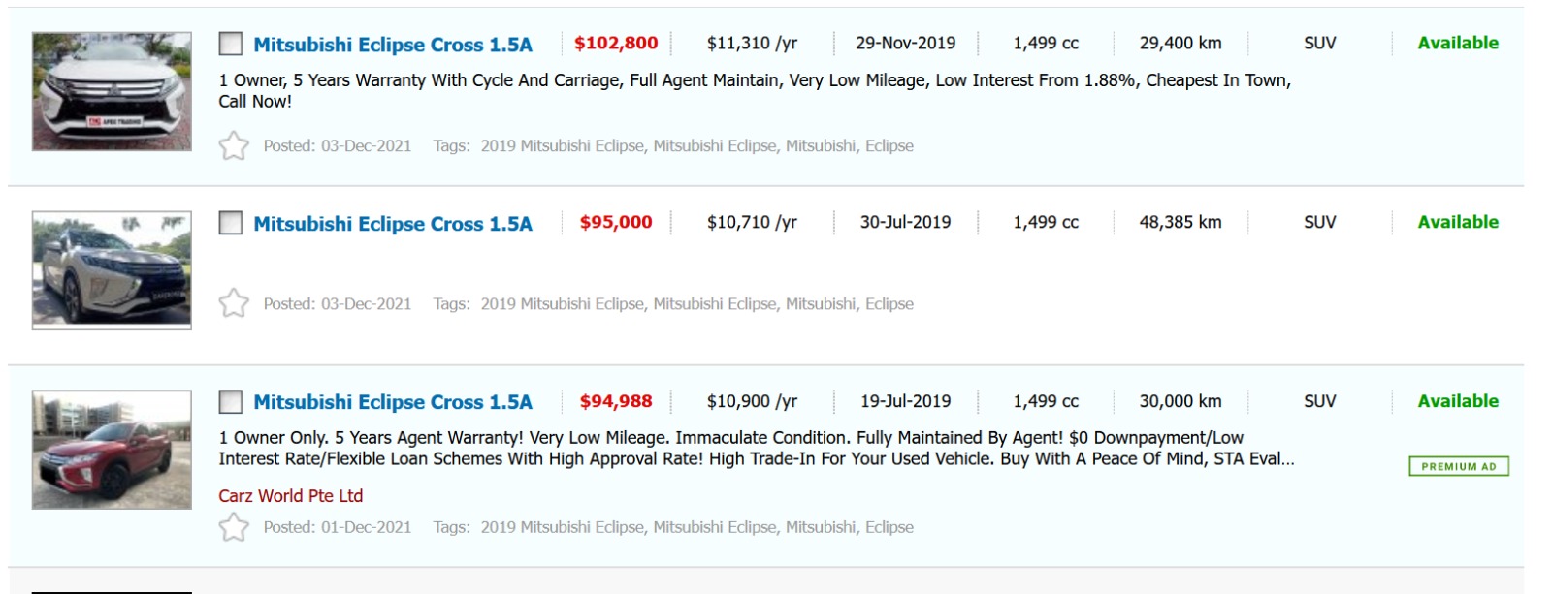The image size is (1552, 594).
Task: Visit the Carz World Pte Ltd dealer page
Action: tap(291, 496)
